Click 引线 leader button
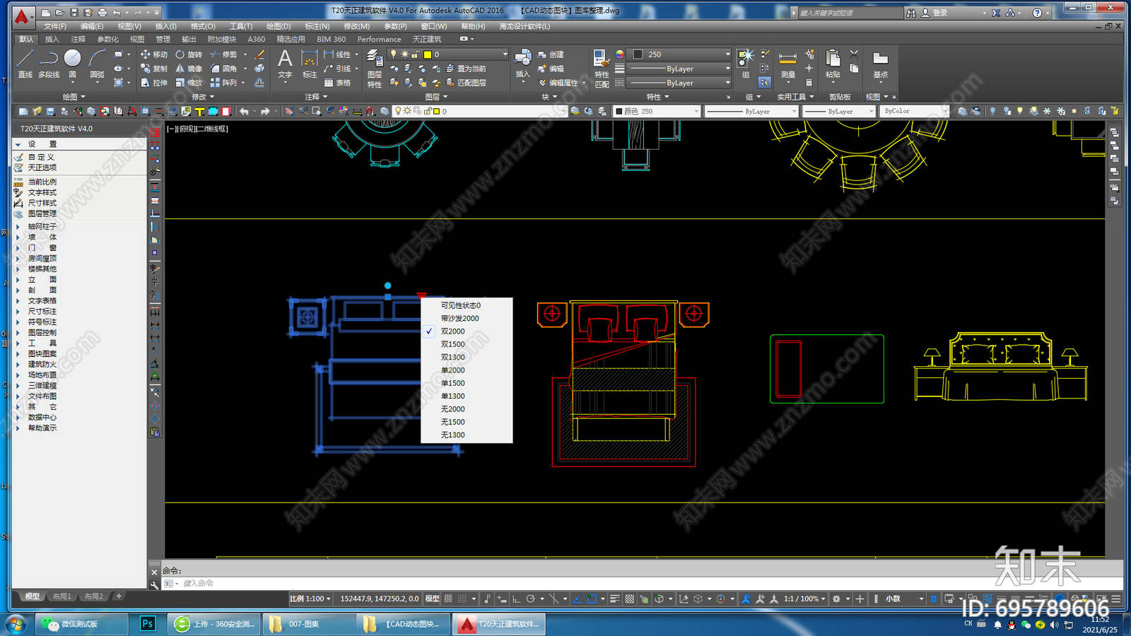The height and width of the screenshot is (636, 1131). click(337, 69)
